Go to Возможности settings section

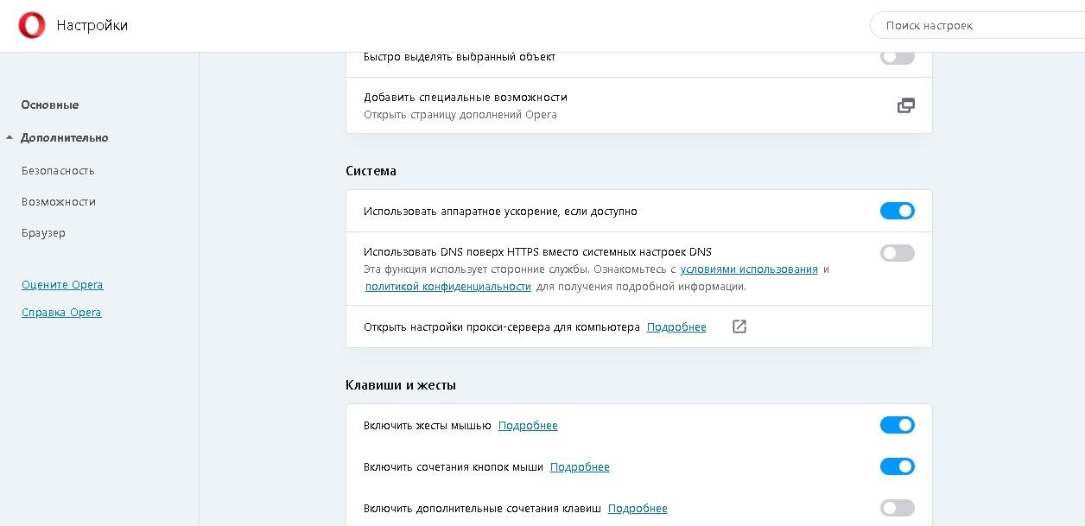coord(59,201)
